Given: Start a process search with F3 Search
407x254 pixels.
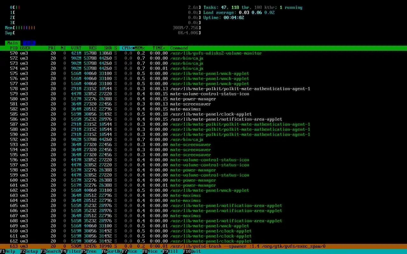Looking at the screenshot, I should [x=51, y=251].
